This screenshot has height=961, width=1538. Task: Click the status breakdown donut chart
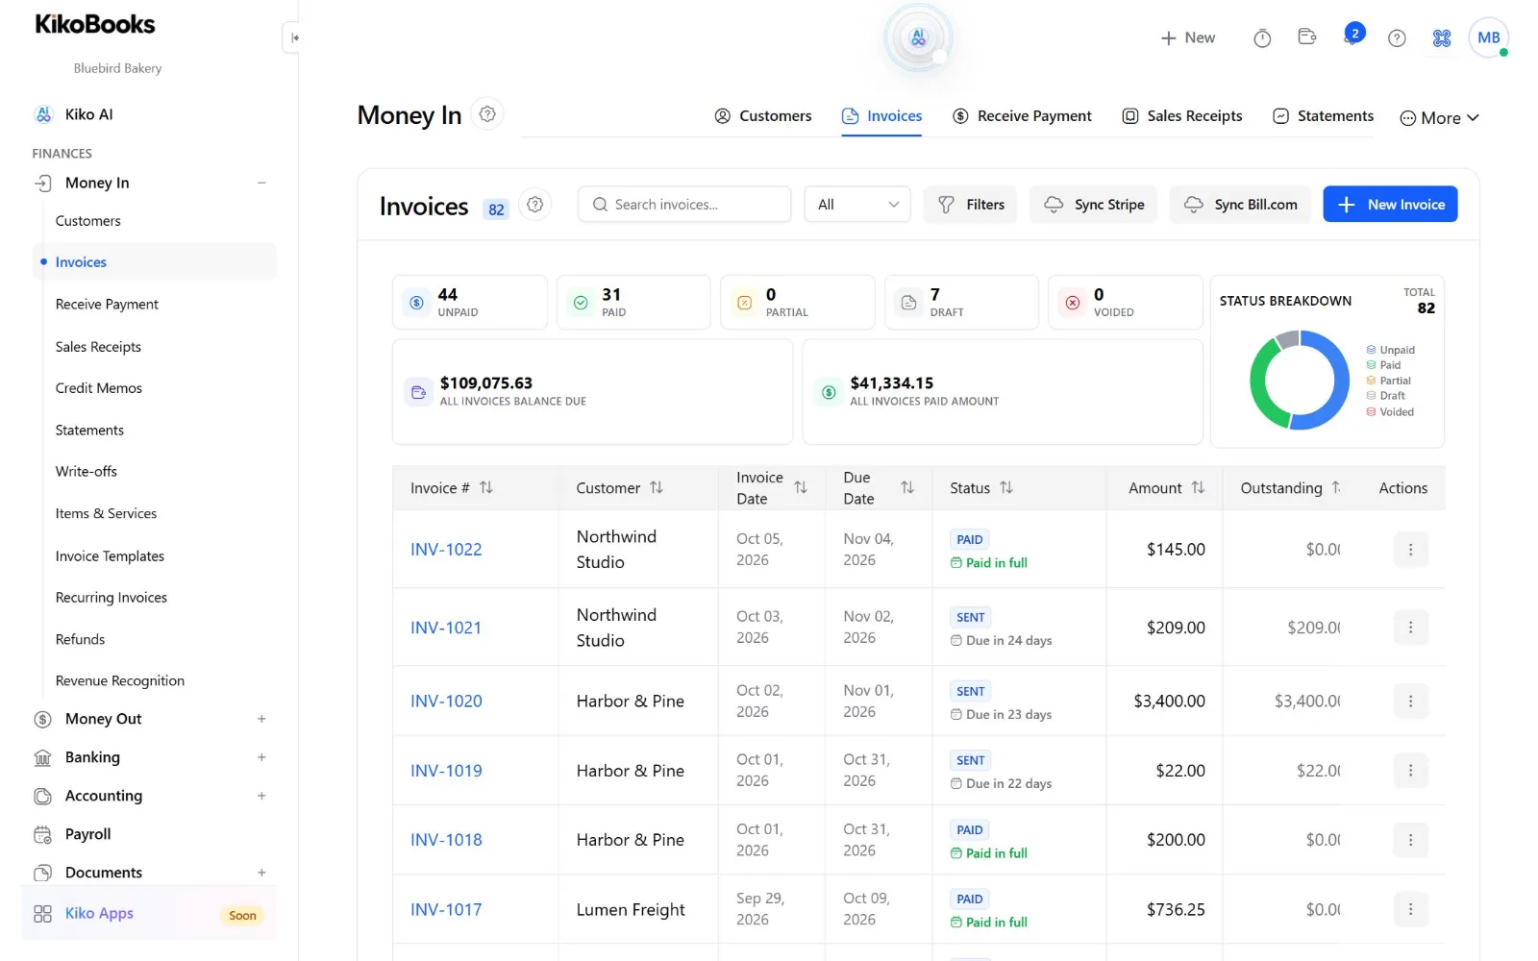pos(1300,380)
